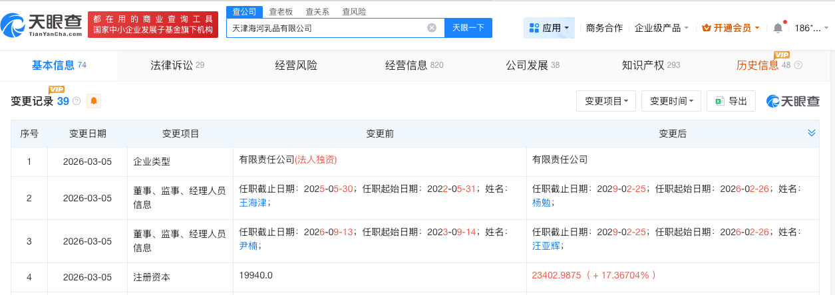
Task: Click the 天眼一下 search button
Action: coord(468,28)
